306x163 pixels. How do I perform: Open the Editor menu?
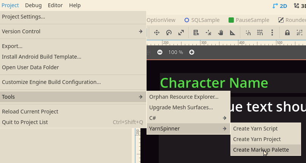click(x=55, y=5)
